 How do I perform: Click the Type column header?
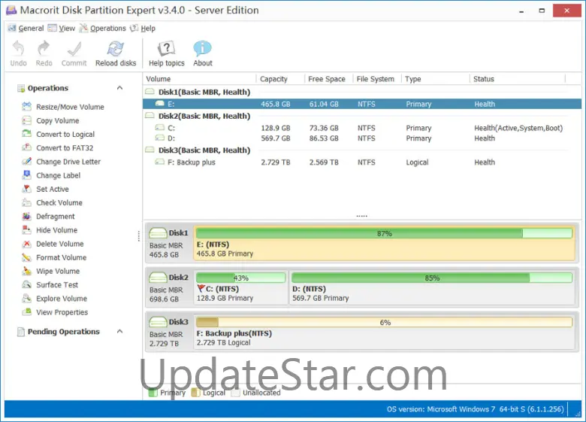(x=436, y=79)
